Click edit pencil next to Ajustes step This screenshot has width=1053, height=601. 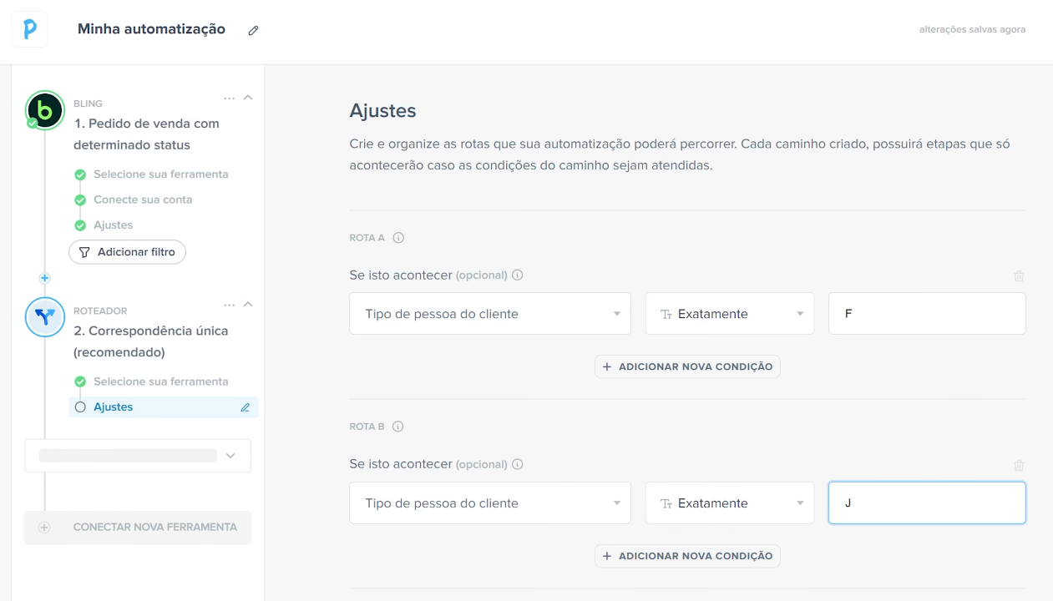pos(246,407)
